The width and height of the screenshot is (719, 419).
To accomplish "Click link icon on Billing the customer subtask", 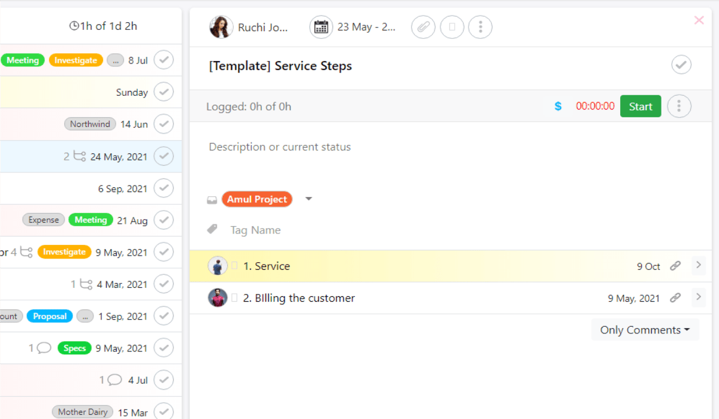I will (675, 297).
